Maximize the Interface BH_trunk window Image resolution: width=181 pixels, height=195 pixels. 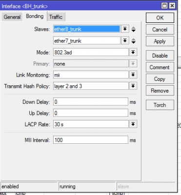[x=165, y=6]
